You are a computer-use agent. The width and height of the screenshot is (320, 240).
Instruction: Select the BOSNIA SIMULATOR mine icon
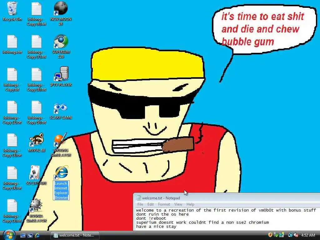tap(36, 210)
